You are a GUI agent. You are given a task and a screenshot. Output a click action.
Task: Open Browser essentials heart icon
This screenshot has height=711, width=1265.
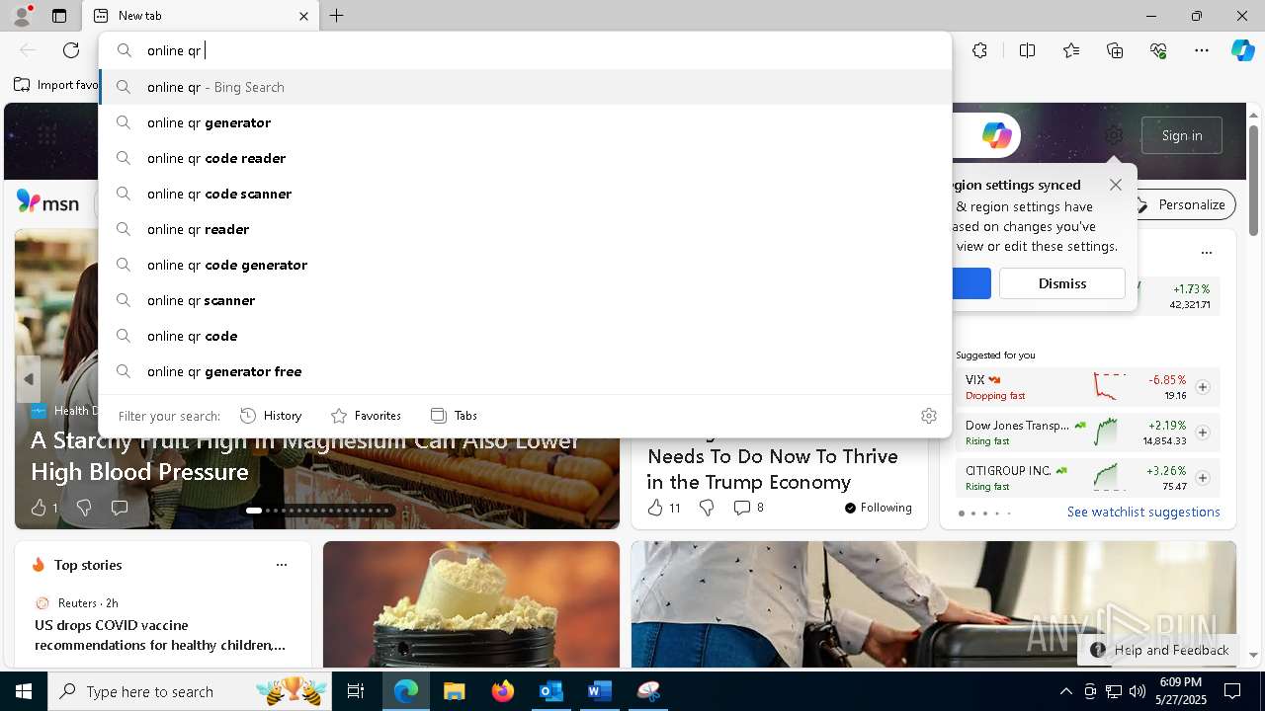1158,50
